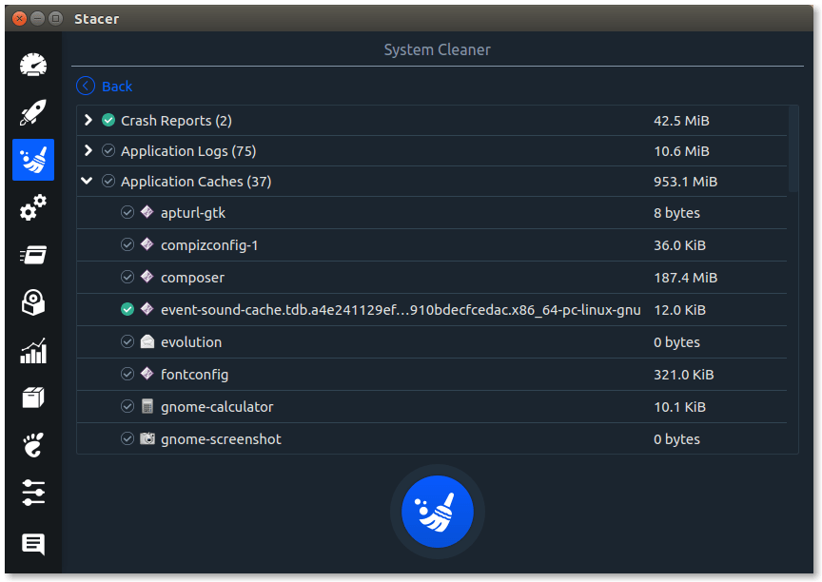Open Uninstaller disk icon in sidebar
Viewport: 822px width, 582px height.
click(x=33, y=302)
